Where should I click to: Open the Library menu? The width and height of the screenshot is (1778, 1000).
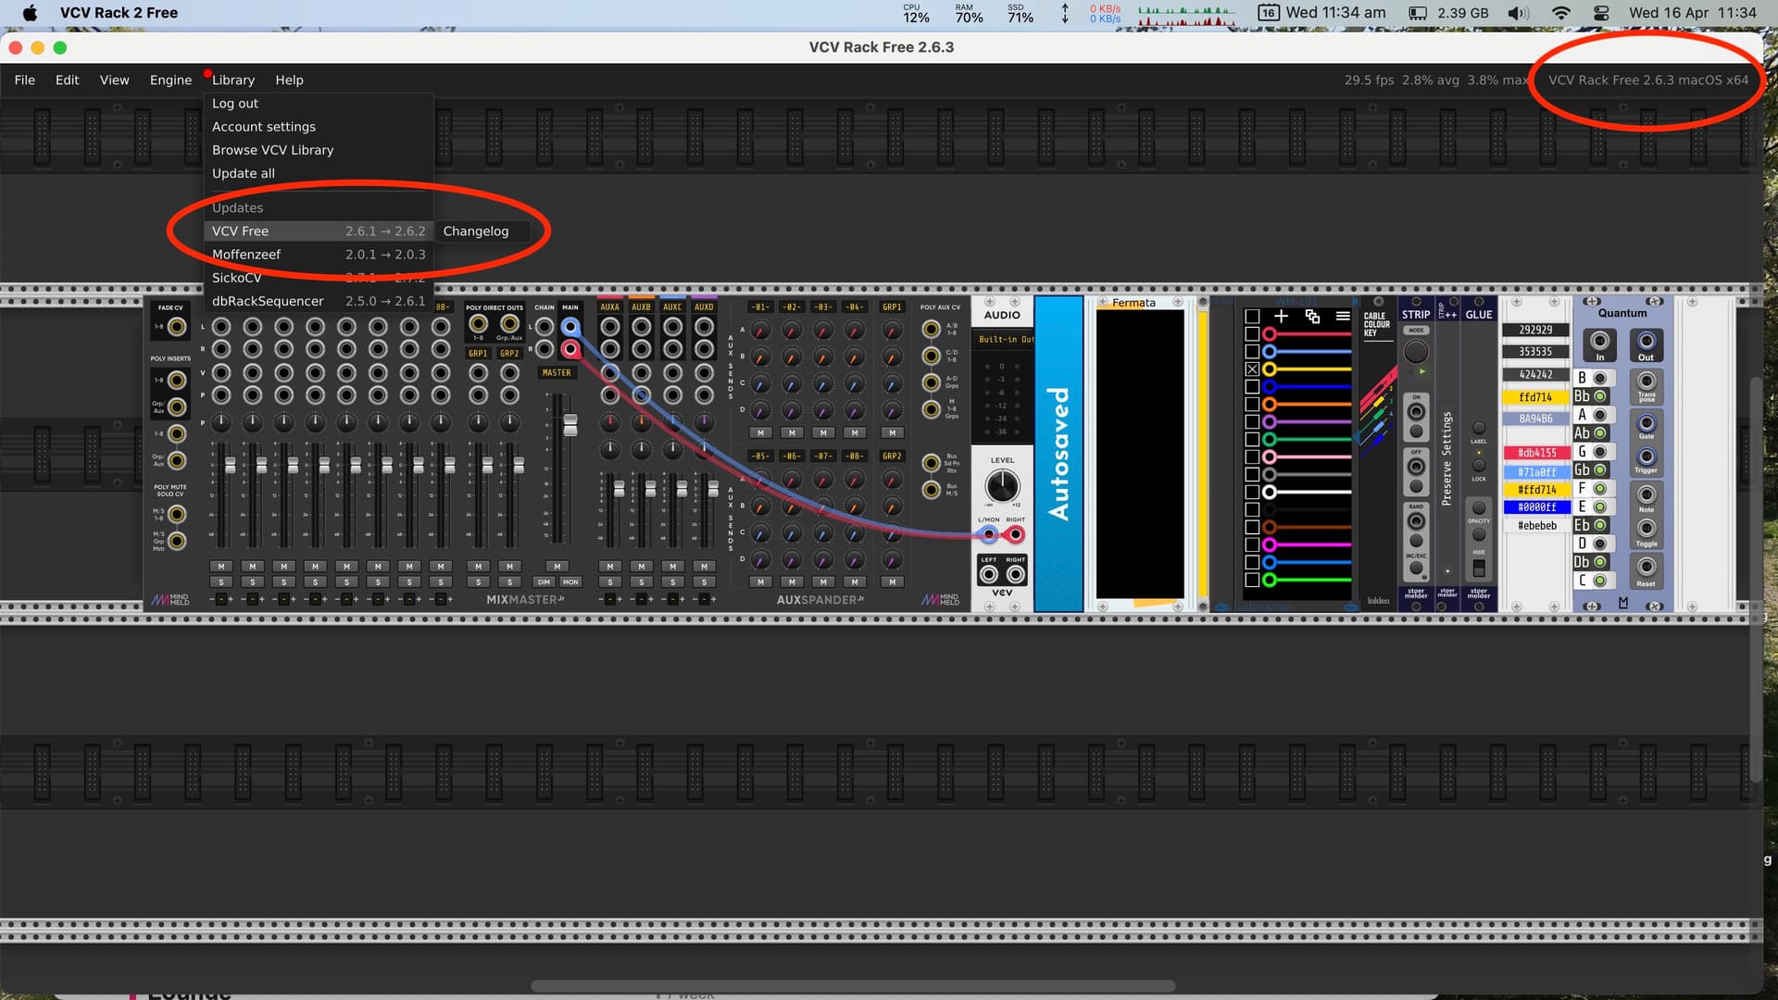[x=233, y=80]
